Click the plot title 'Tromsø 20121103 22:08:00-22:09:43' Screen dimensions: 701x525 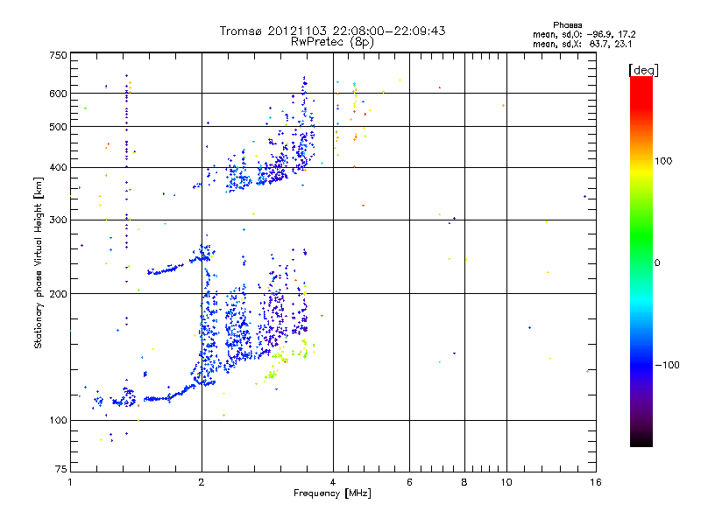click(x=332, y=31)
